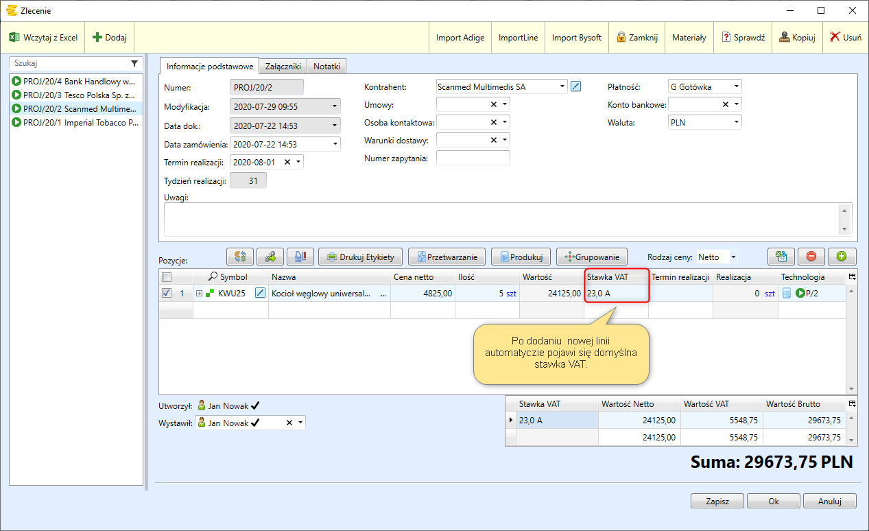This screenshot has width=869, height=531.
Task: Select order PROJ/20/4 Bank Handlowy
Action: [x=79, y=81]
